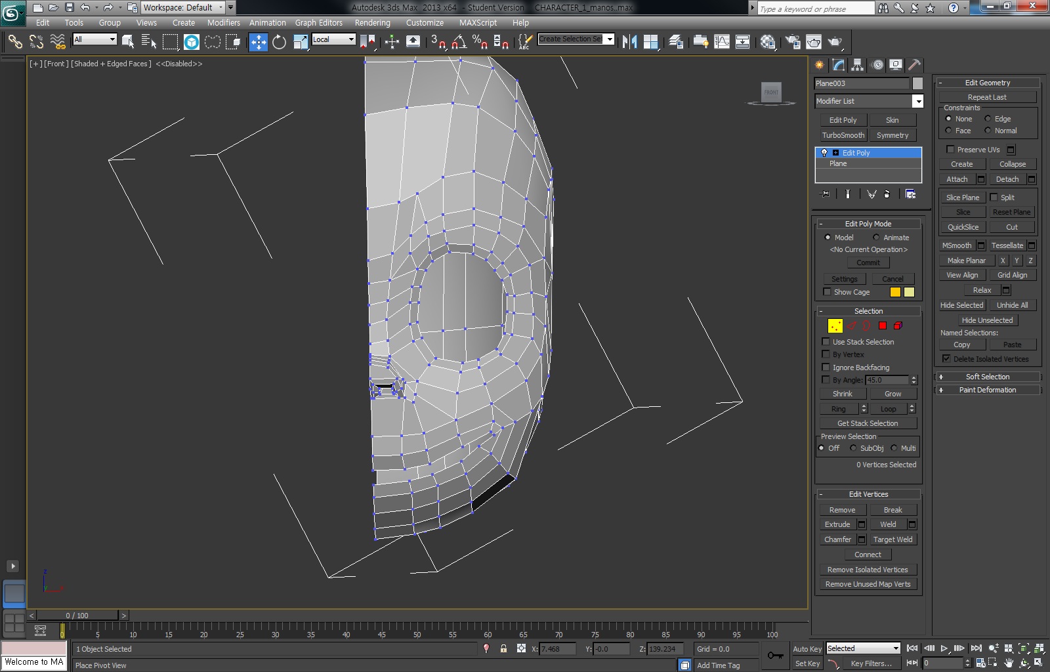Expand the Soft Selection rollout
This screenshot has height=672, width=1050.
click(988, 377)
